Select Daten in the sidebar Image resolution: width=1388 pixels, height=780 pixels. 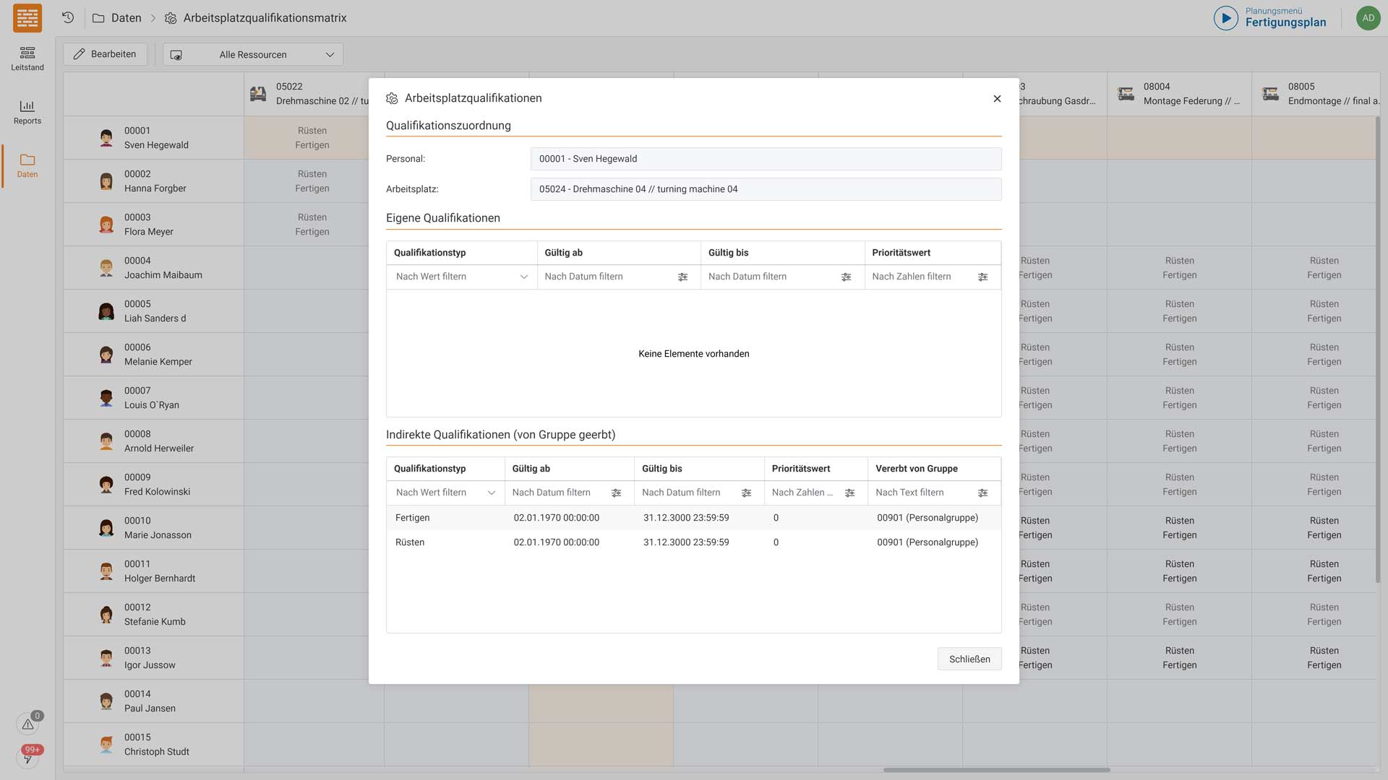coord(27,165)
